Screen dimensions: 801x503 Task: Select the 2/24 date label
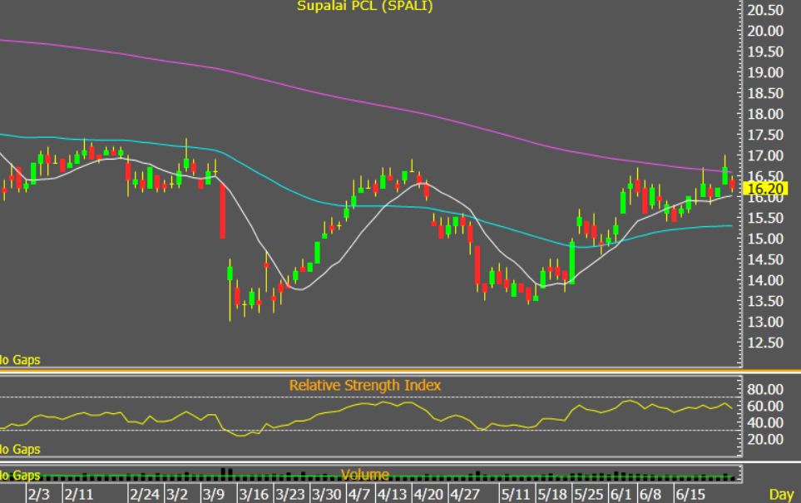145,495
